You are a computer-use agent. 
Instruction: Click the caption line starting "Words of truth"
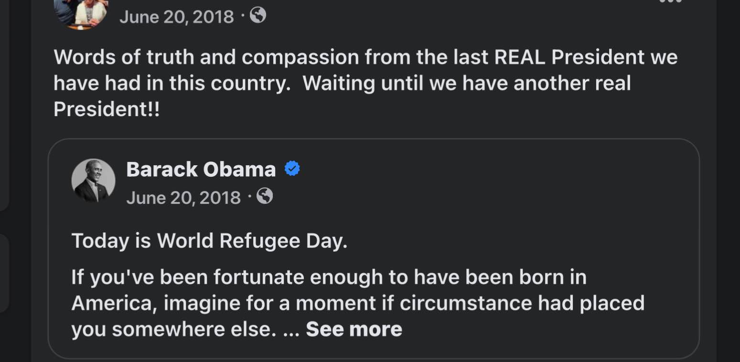[x=365, y=57]
